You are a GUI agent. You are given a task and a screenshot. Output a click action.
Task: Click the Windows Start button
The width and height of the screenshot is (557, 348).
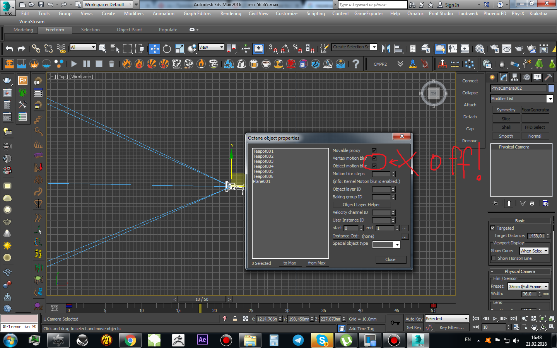pos(10,341)
